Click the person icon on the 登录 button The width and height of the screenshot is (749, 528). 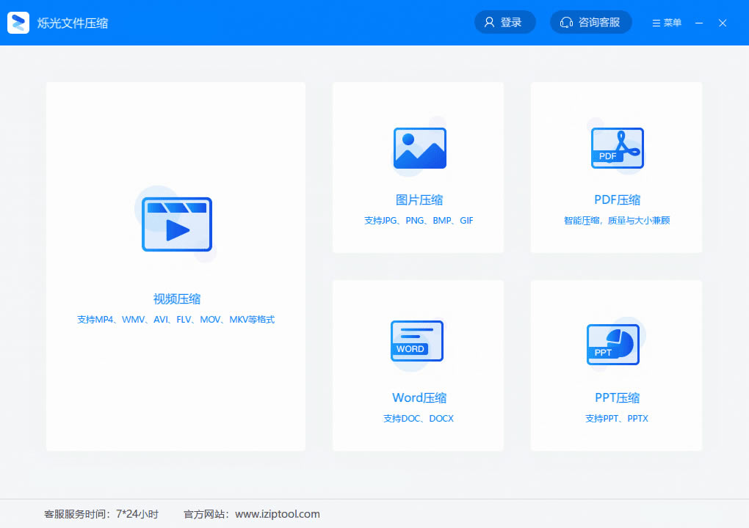click(489, 22)
